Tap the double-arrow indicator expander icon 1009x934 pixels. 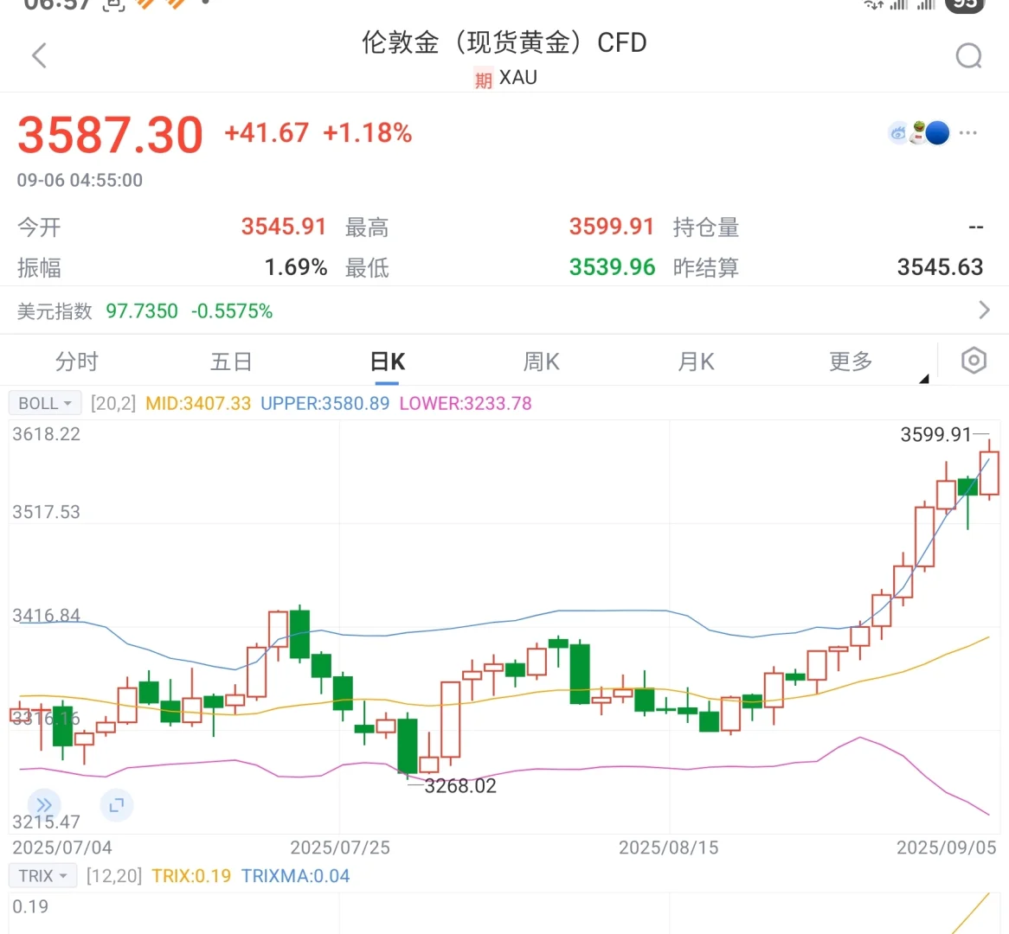(44, 805)
